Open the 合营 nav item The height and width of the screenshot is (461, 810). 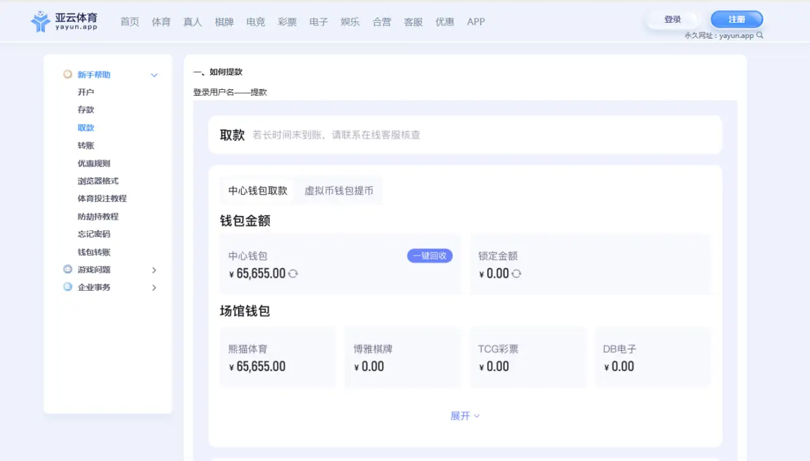(382, 22)
